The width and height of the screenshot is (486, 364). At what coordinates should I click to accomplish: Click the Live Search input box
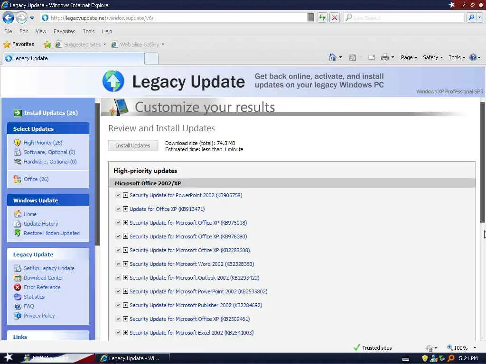coord(404,18)
